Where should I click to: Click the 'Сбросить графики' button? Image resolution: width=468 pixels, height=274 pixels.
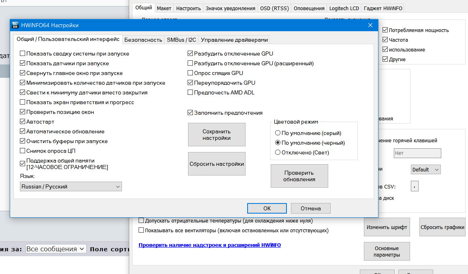pos(442,227)
